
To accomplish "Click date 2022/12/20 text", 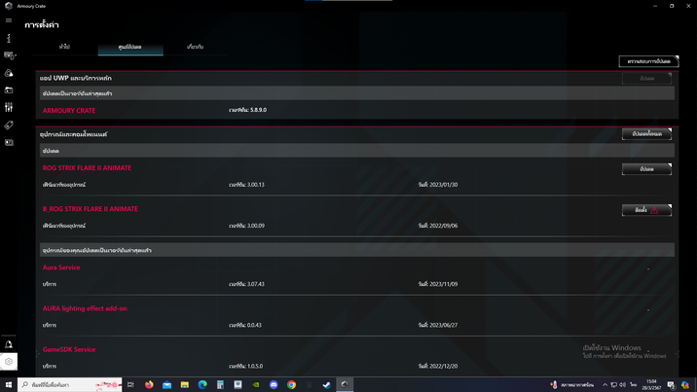I will tap(438, 367).
